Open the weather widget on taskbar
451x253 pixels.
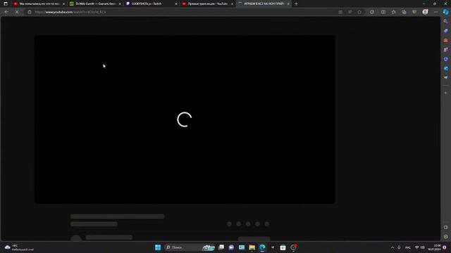pos(19,247)
